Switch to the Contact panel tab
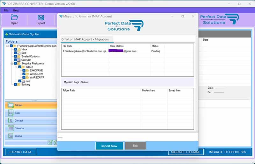255x164 pixels. pos(31,120)
